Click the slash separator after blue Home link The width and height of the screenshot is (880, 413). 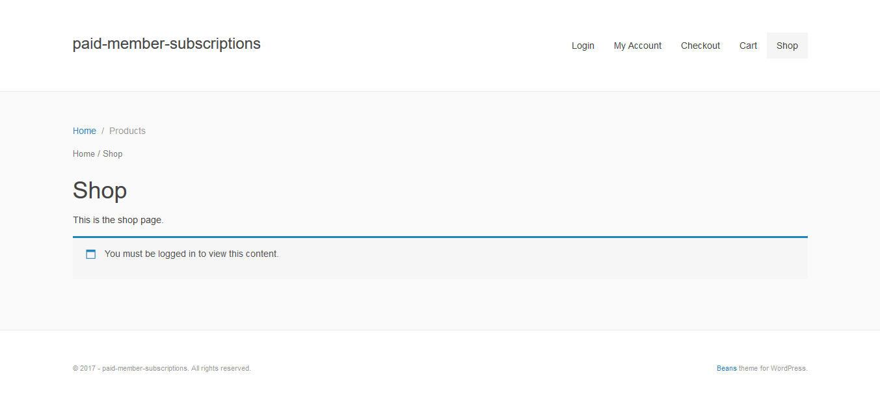pos(103,131)
